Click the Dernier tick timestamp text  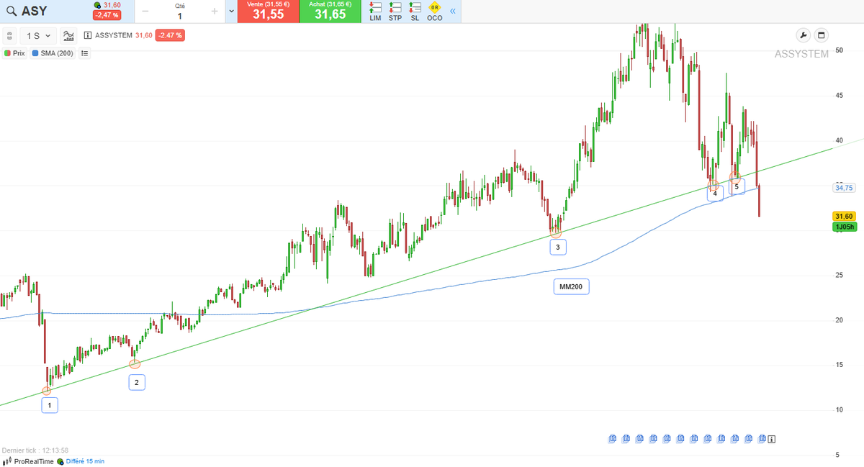coord(35,450)
